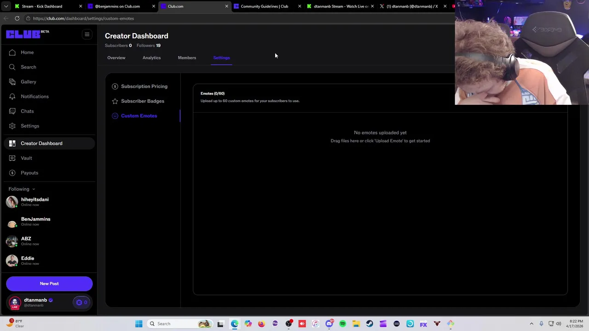
Task: Switch to the Analytics tab
Action: coord(151,58)
